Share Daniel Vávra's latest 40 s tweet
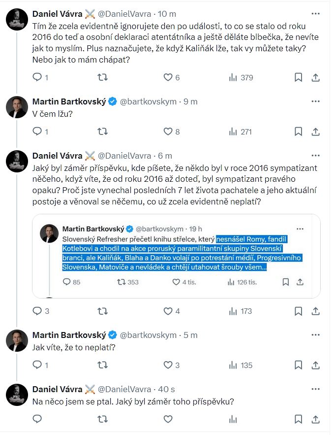This screenshot has height=435, width=336. pyautogui.click(x=316, y=419)
